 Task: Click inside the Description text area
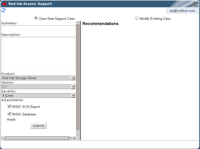39,54
